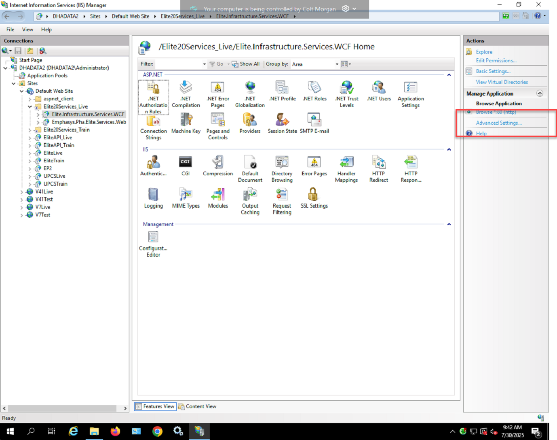
Task: Switch to Content View tab
Action: coord(197,406)
